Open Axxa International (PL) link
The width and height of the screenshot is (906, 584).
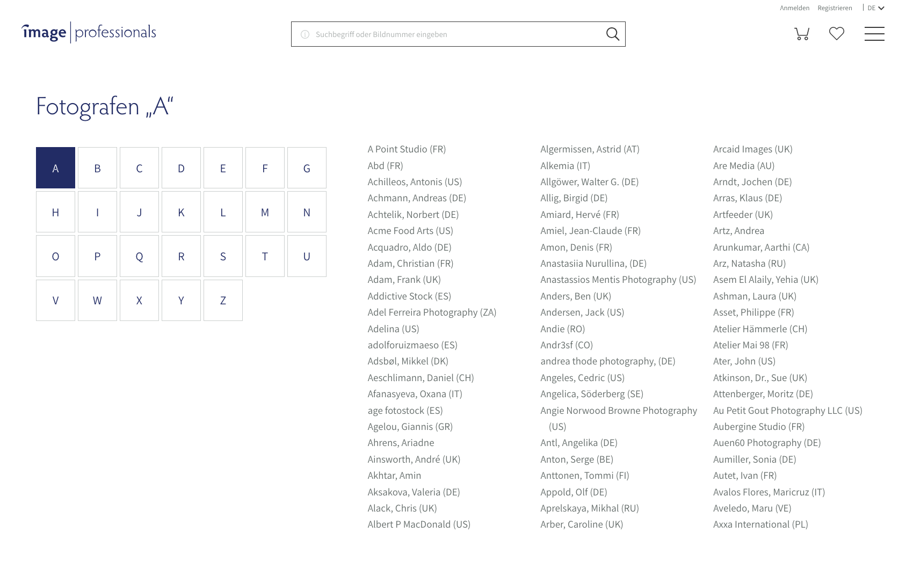tap(760, 524)
